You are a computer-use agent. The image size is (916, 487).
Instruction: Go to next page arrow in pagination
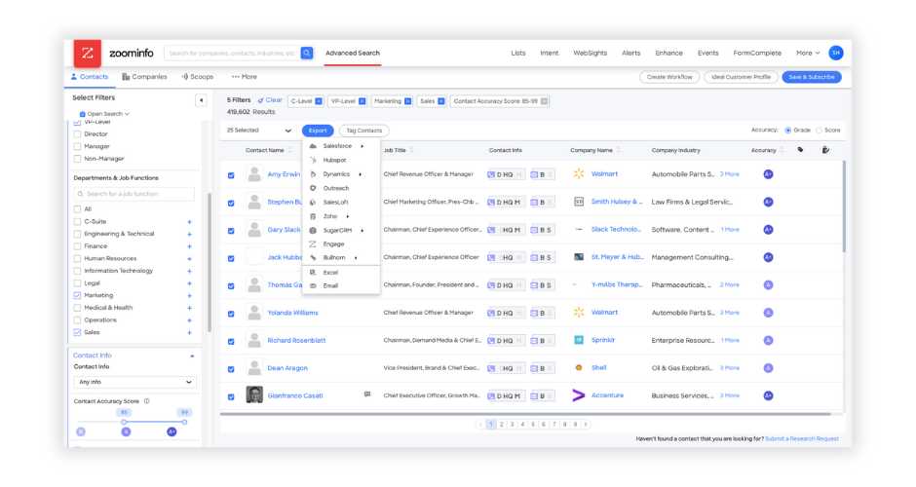point(586,425)
